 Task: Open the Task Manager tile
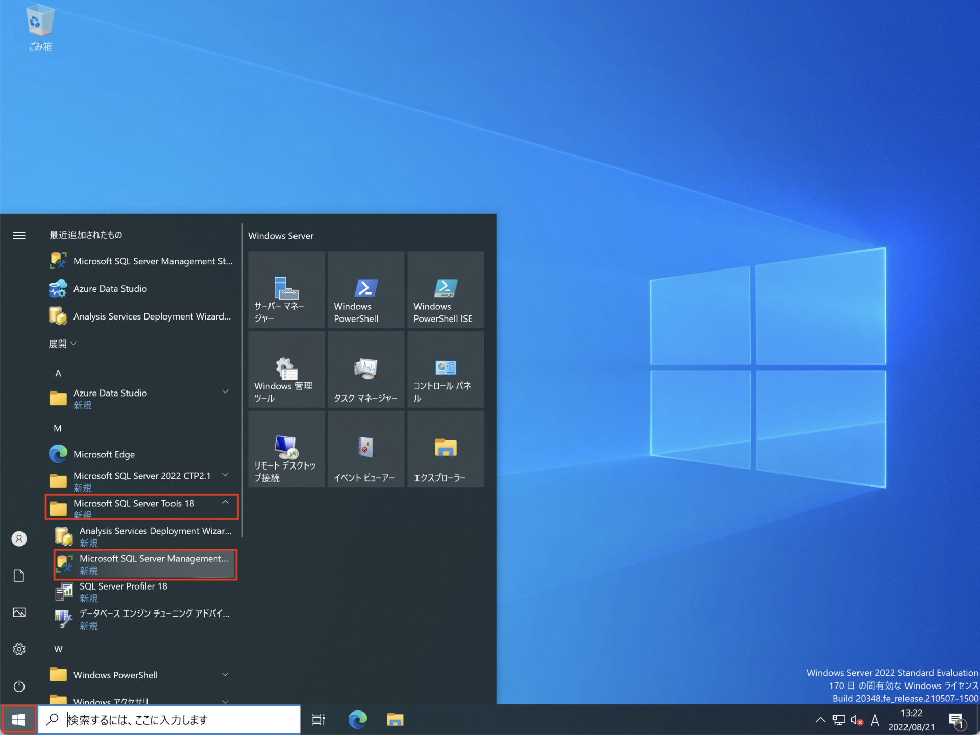pyautogui.click(x=365, y=369)
